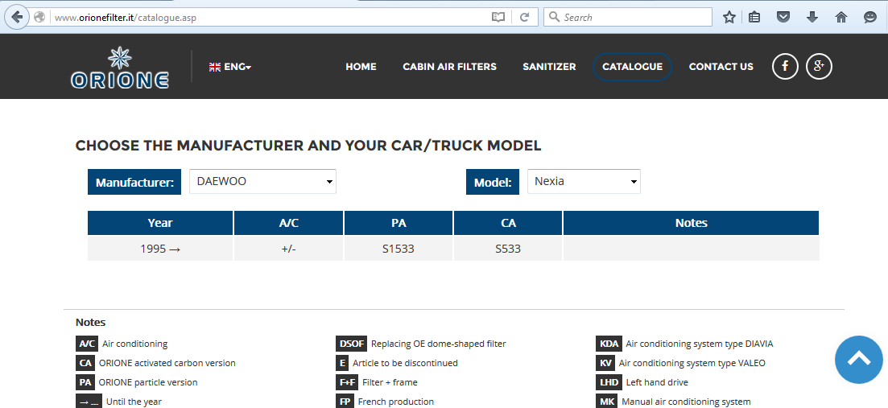The image size is (888, 408).
Task: Click the ORIONE logo
Action: 119,68
